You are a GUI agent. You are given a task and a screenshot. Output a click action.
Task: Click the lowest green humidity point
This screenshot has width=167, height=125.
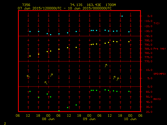pyautogui.click(x=59, y=111)
